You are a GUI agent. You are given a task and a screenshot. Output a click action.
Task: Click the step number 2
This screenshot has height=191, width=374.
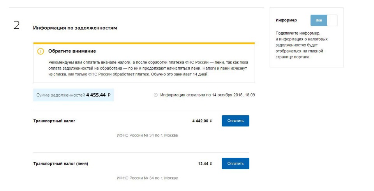[16, 25]
